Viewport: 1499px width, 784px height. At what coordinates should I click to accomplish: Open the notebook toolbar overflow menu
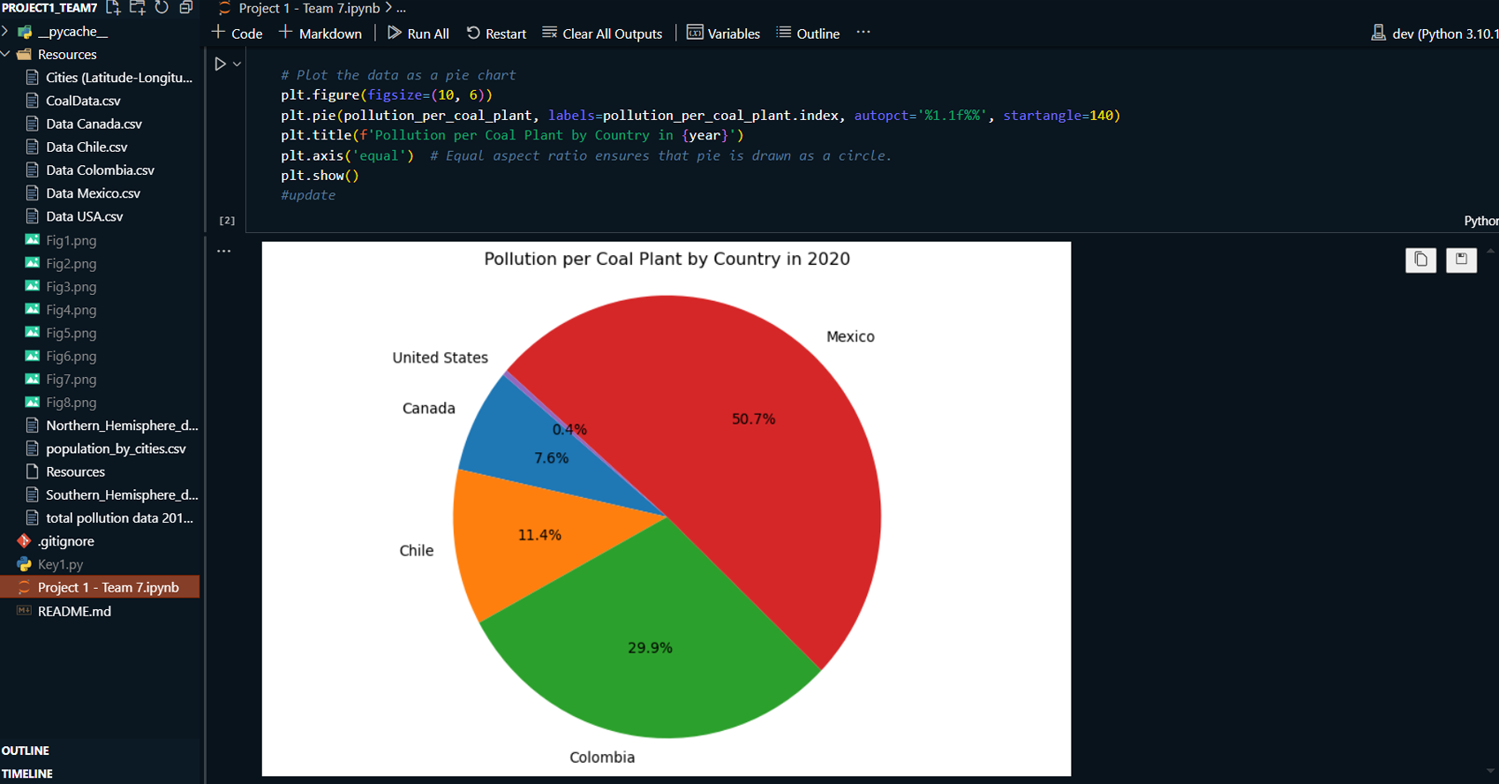pos(863,33)
